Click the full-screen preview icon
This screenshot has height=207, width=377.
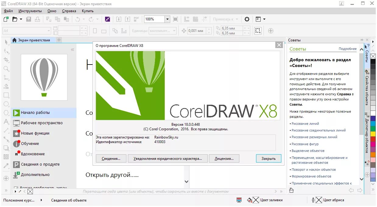(175, 19)
